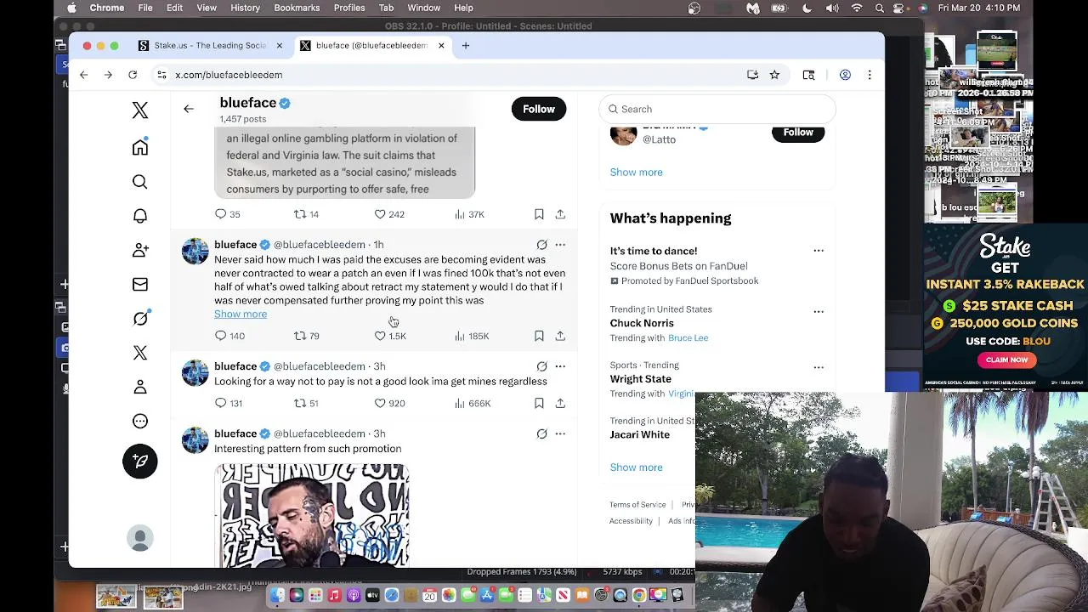Reply to 'Never said how much' post
Viewport: 1088px width, 612px height.
(221, 336)
